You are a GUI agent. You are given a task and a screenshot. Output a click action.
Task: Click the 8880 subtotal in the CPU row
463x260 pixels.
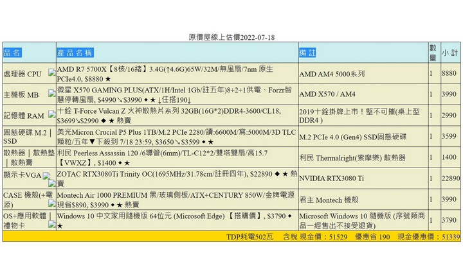(x=449, y=73)
